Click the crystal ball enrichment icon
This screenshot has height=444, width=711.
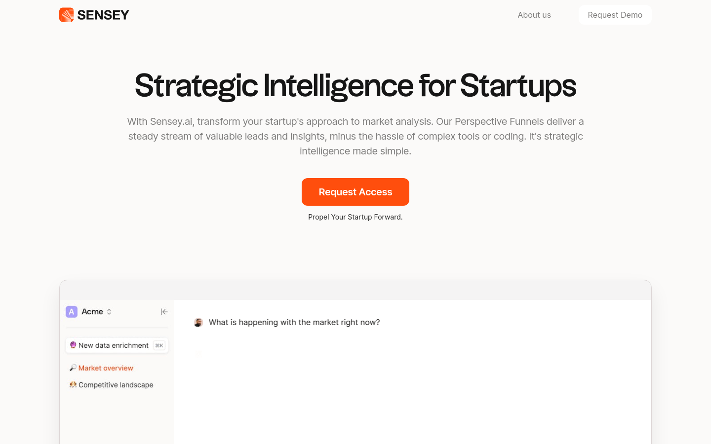click(x=73, y=345)
